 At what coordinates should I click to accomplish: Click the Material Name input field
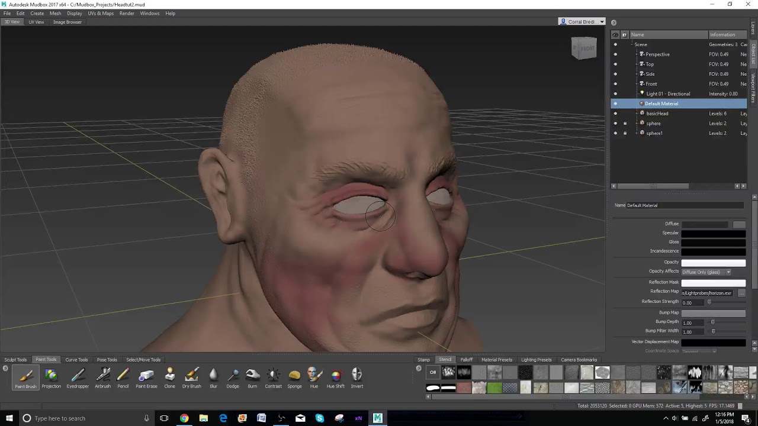point(685,205)
